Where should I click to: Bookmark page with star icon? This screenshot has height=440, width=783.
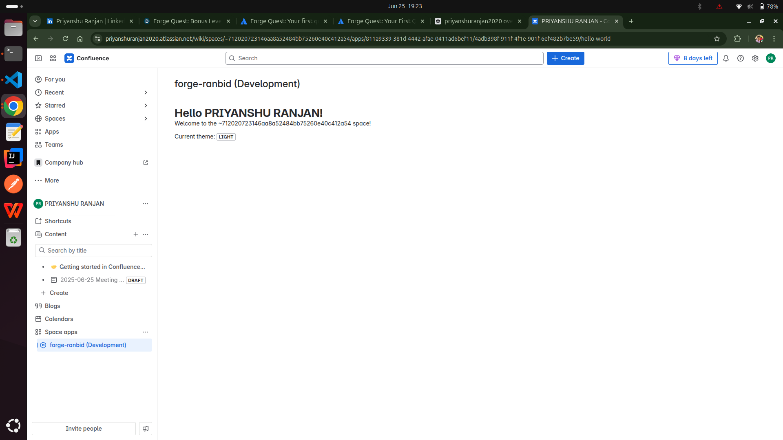point(717,39)
